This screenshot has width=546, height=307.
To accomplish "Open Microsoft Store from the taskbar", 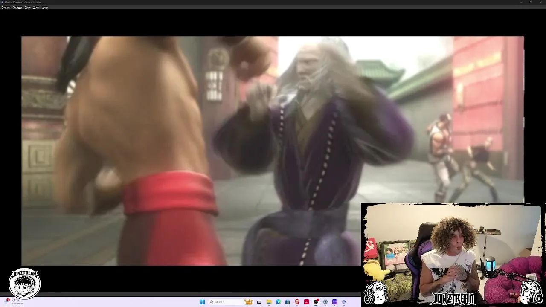I will pos(288,302).
